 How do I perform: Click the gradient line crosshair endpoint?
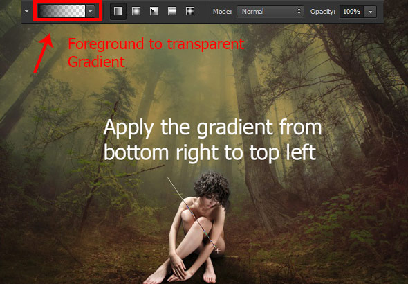click(218, 251)
